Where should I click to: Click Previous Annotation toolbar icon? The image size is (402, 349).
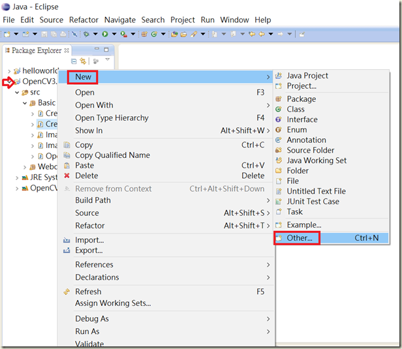click(x=233, y=34)
